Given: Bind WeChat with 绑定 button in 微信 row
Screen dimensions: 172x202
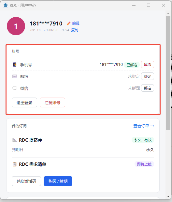Looking at the screenshot, I should 148,88.
